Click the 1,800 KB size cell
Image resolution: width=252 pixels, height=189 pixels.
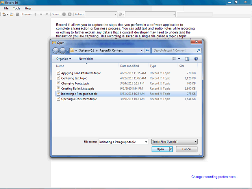click(190, 89)
